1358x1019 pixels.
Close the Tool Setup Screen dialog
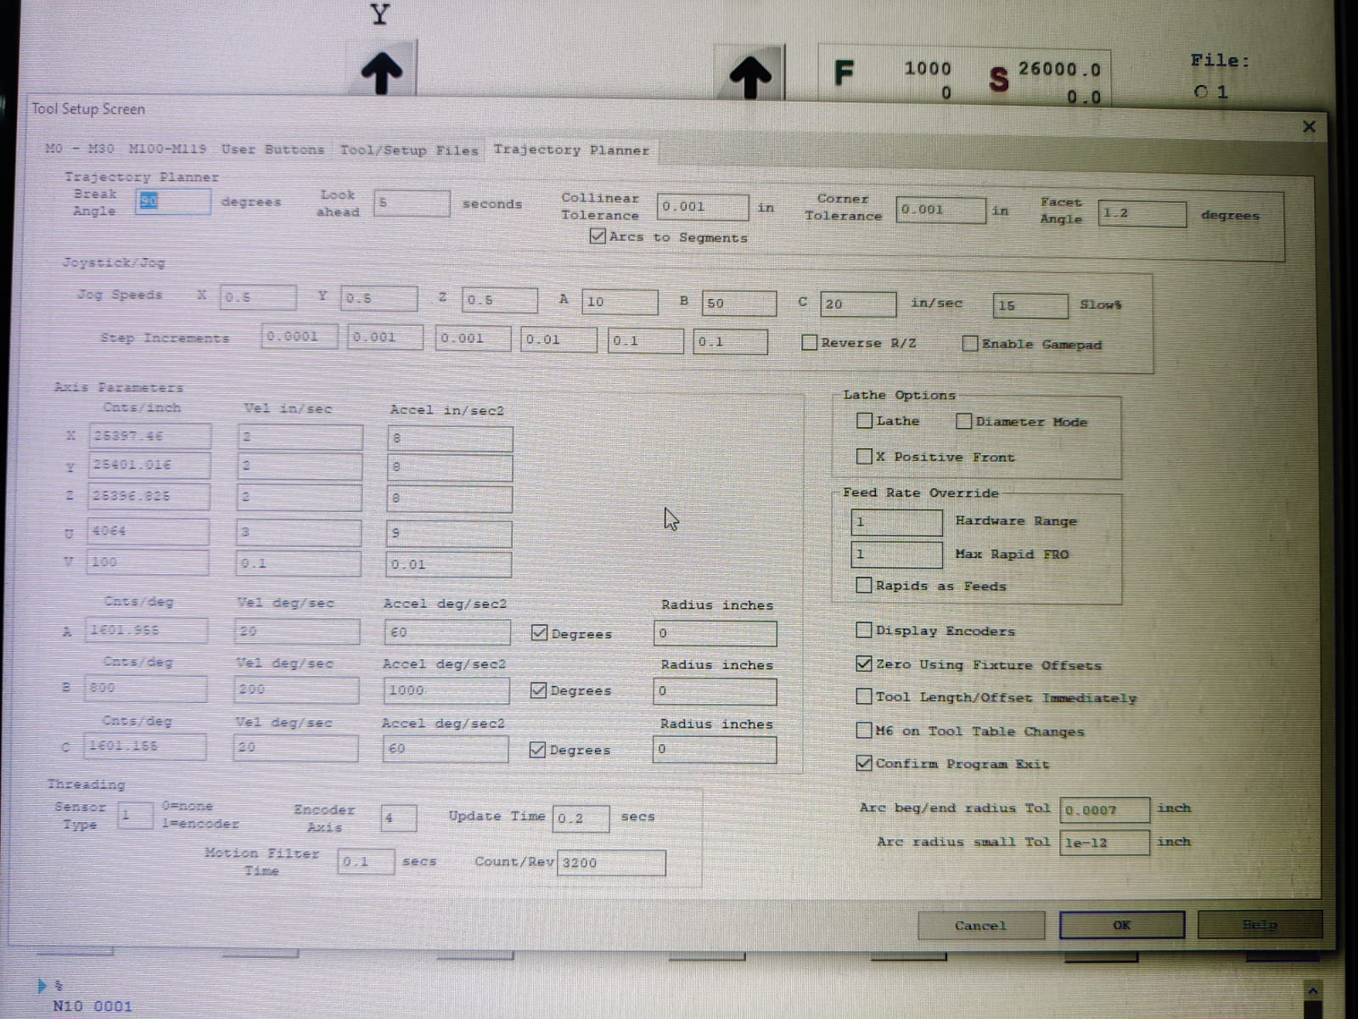tap(1309, 127)
